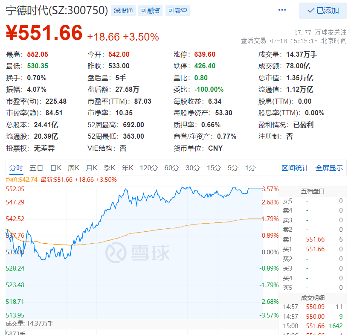Viewport: 348px width, 335px height.
Task: Click the 跌停 value 426.40
Action: point(205,66)
